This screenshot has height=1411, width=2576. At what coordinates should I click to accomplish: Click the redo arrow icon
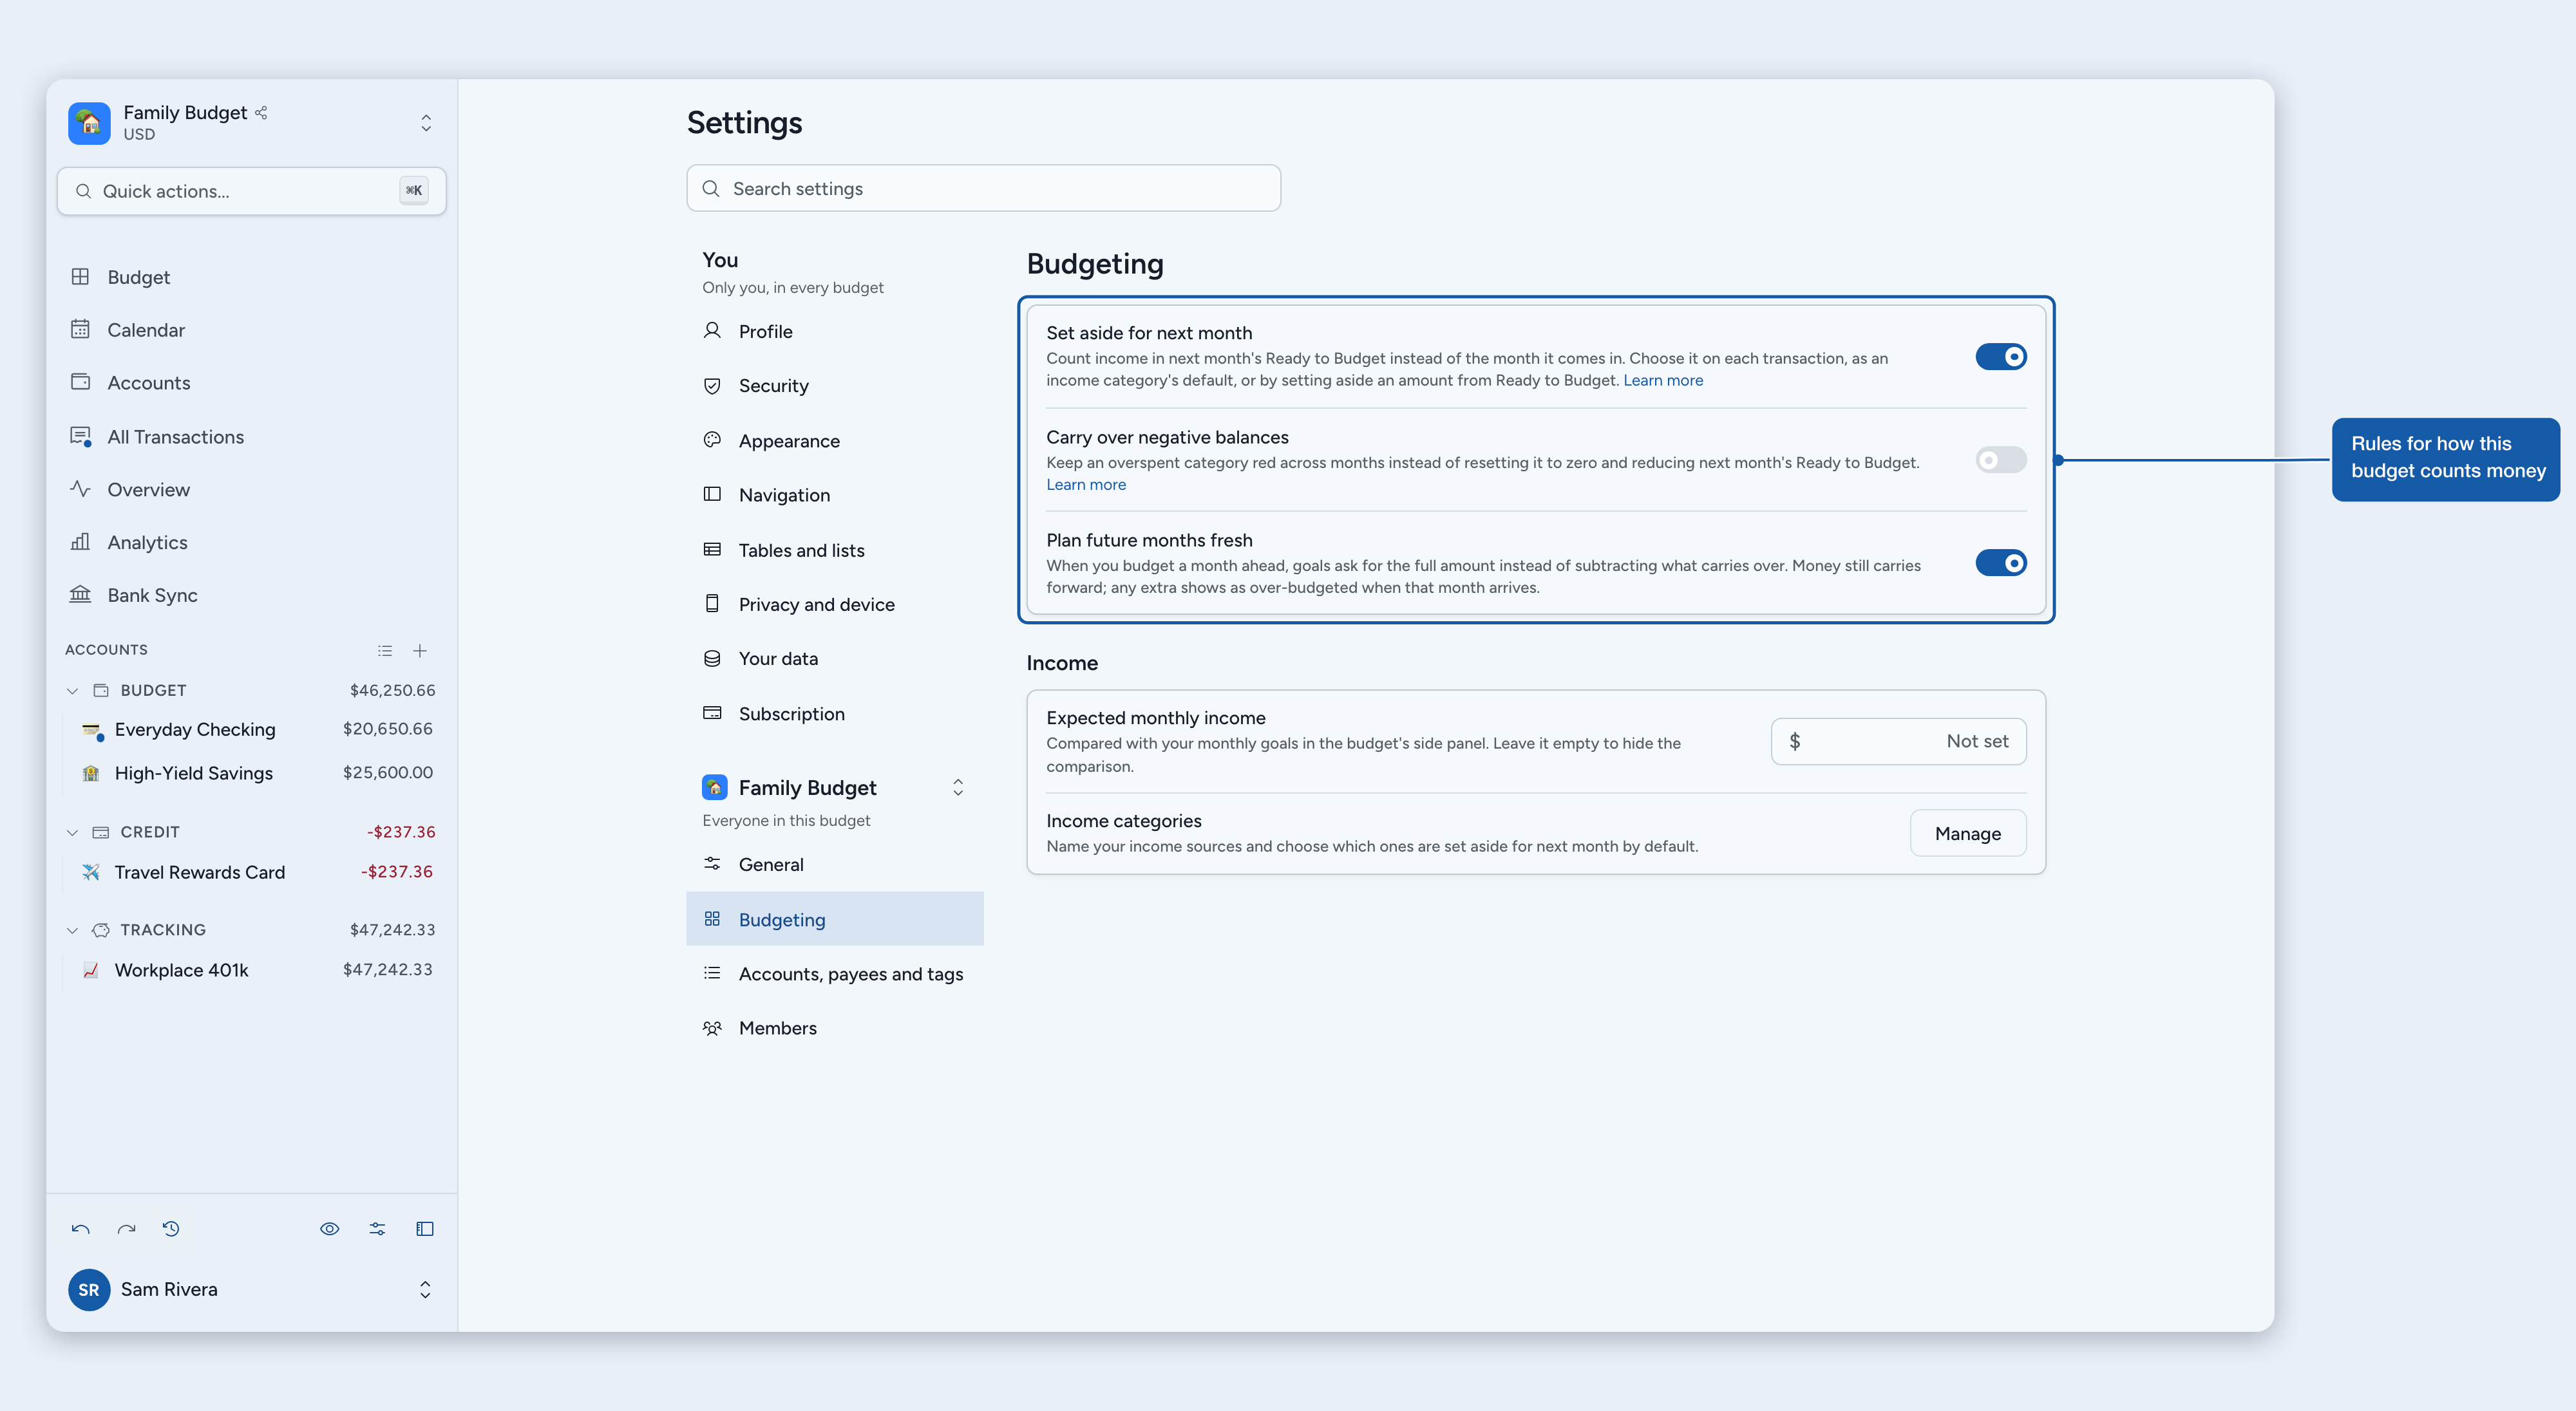(x=126, y=1229)
